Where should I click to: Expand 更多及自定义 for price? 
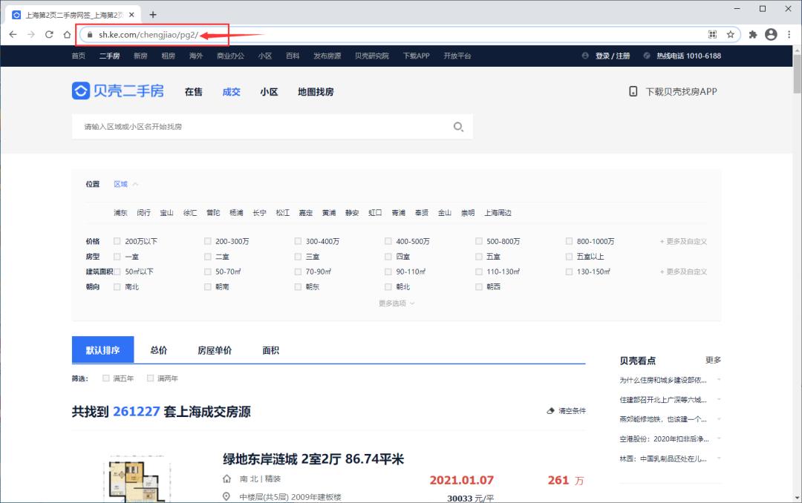click(683, 241)
